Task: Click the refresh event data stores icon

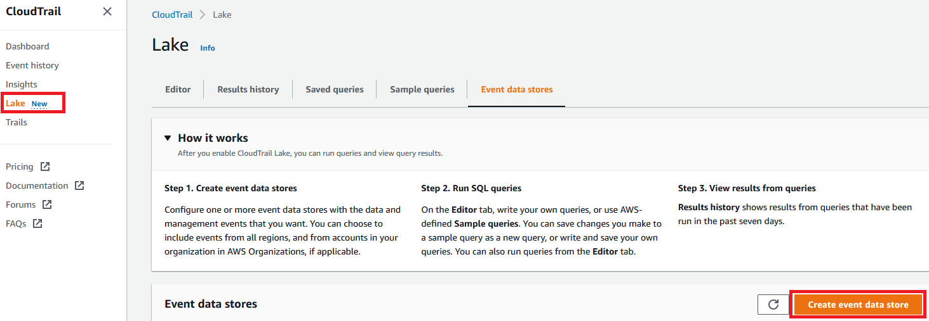Action: (773, 305)
